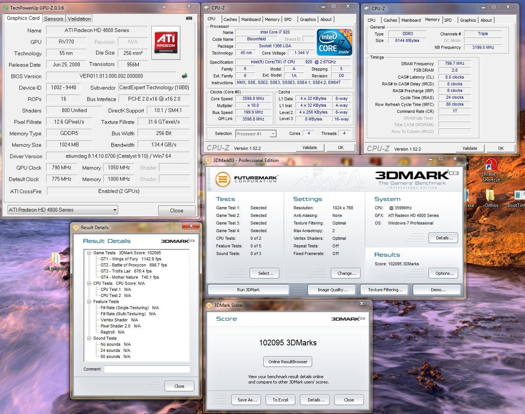The image size is (525, 414).
Task: Click the 3DMark03 title bar icon
Action: 209,160
